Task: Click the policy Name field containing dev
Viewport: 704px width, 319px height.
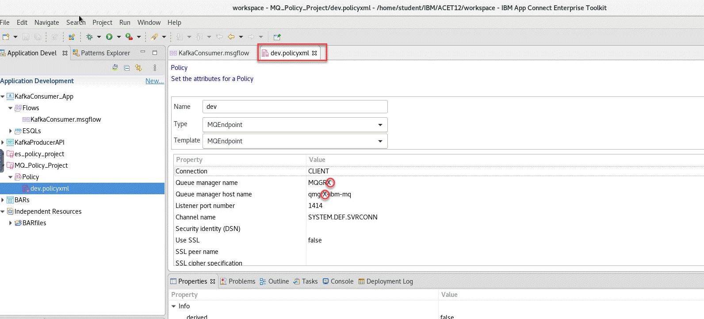Action: click(295, 107)
